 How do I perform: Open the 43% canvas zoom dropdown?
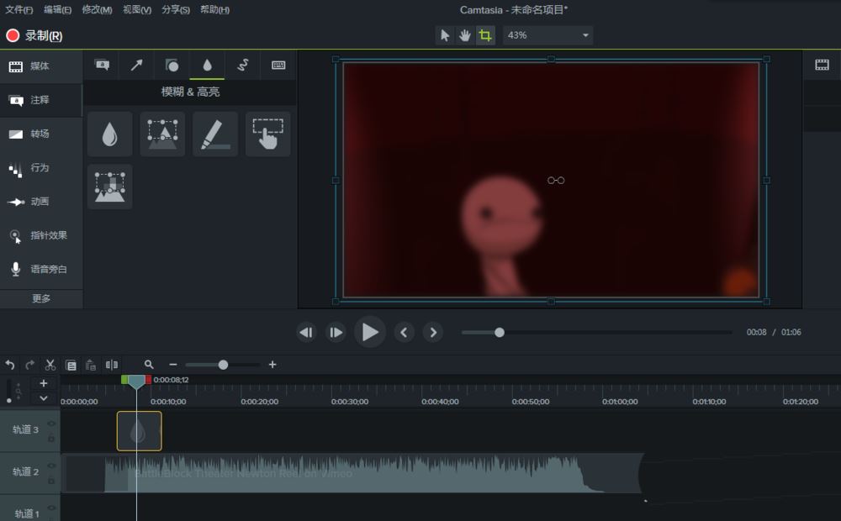click(x=547, y=35)
